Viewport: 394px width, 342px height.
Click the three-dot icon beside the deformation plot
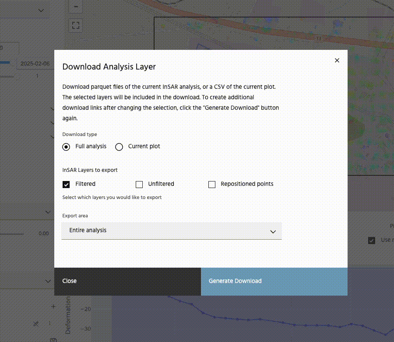pyautogui.click(x=49, y=324)
